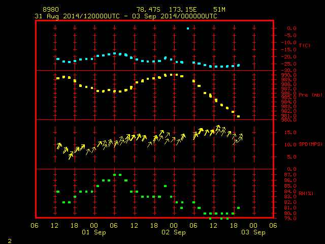Click the number 2 at bottom left
Viewport: 325px width, 244px height.
[10, 241]
